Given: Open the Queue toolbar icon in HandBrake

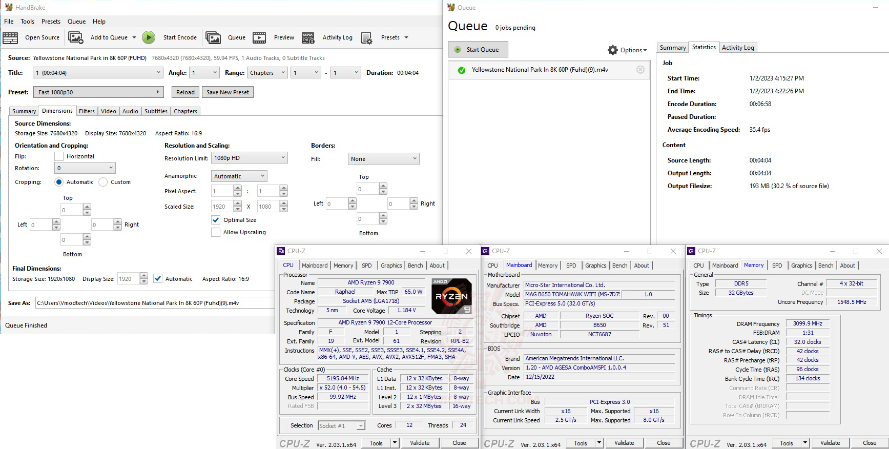Looking at the screenshot, I should (213, 37).
